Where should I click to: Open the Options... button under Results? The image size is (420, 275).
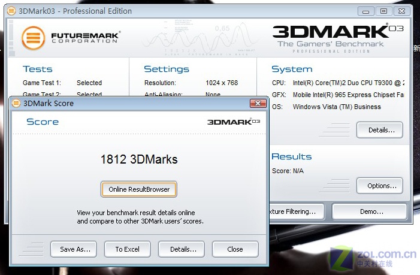click(380, 186)
